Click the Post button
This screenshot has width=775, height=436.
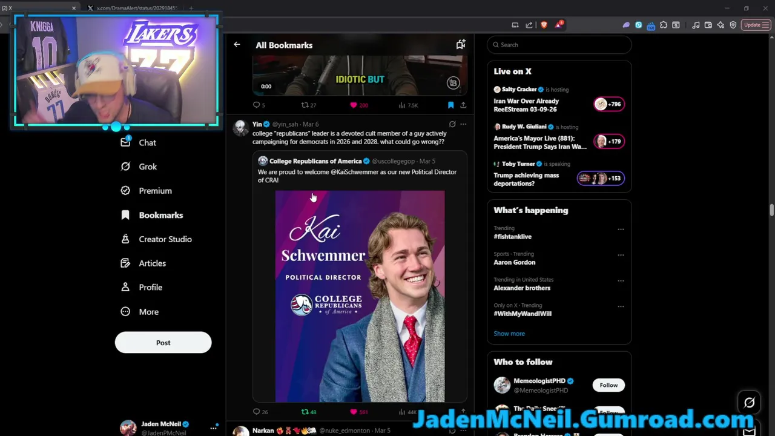tap(163, 343)
